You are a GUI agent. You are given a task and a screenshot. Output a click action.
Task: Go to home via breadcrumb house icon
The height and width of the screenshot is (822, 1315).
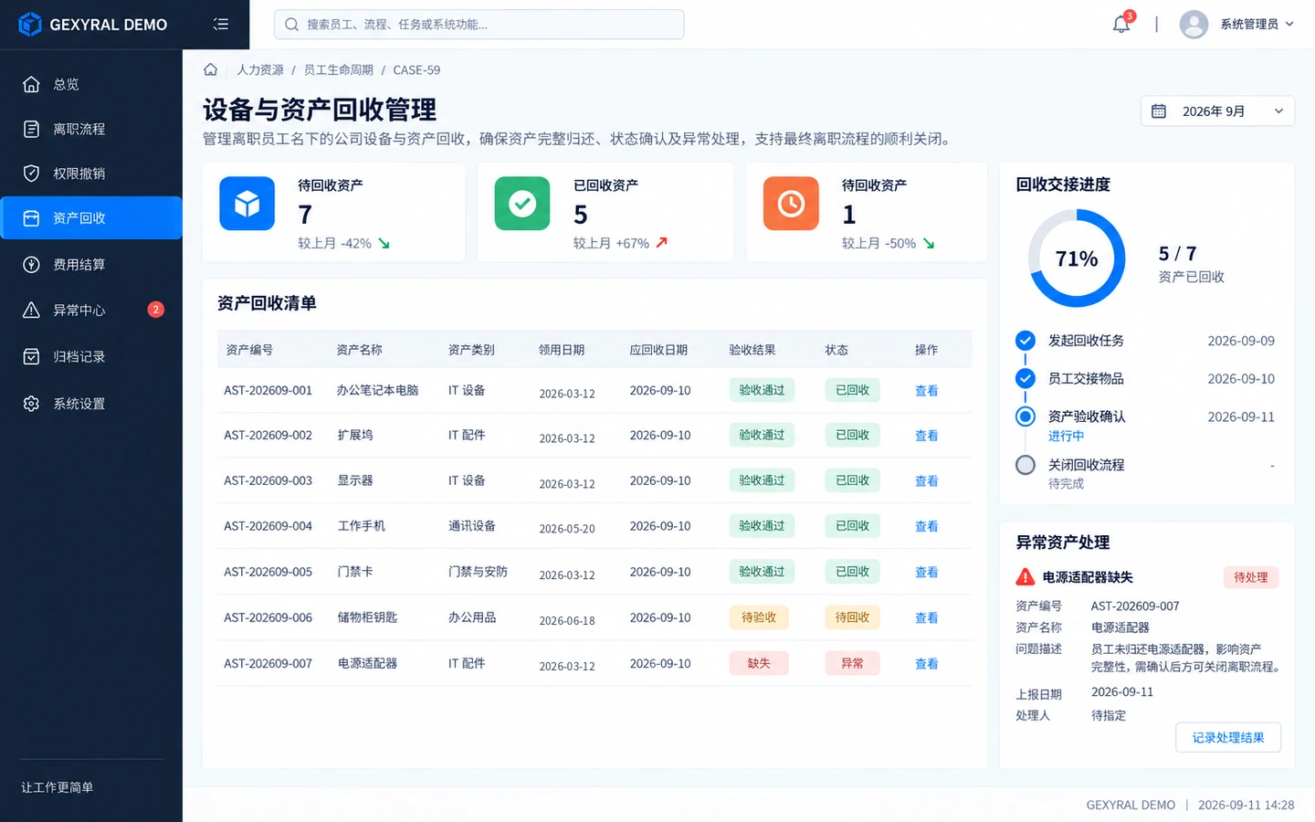pyautogui.click(x=211, y=69)
